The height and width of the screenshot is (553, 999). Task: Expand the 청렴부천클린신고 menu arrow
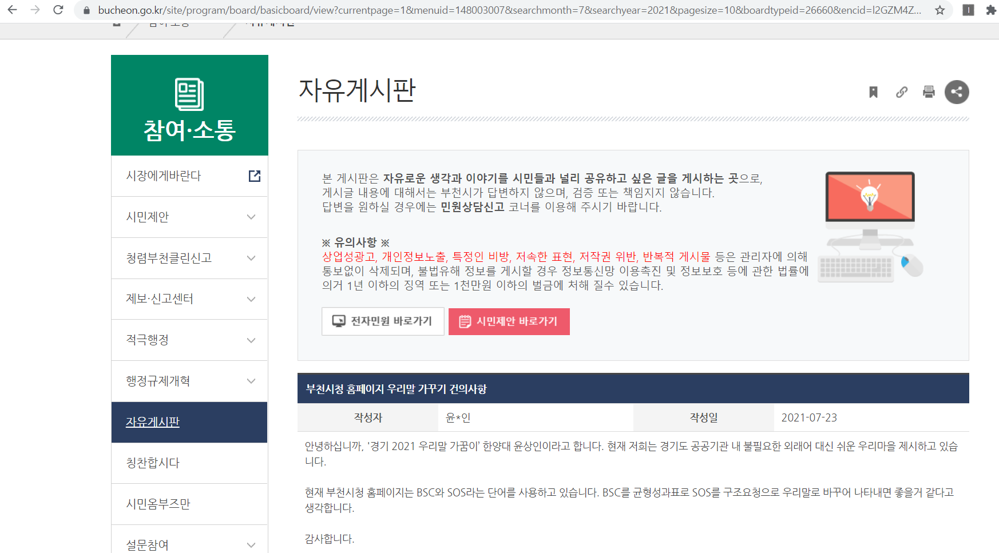click(251, 258)
